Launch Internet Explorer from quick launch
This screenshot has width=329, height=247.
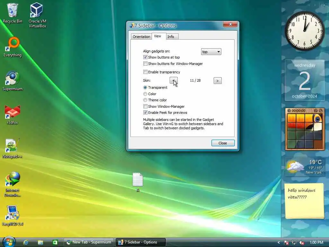point(26,242)
